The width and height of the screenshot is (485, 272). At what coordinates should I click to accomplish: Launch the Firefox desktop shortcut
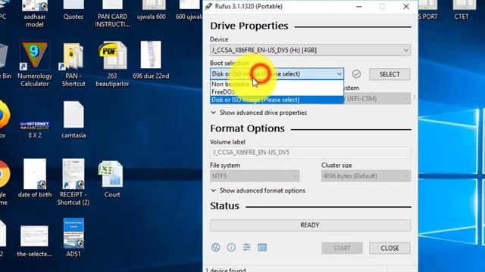(5, 119)
